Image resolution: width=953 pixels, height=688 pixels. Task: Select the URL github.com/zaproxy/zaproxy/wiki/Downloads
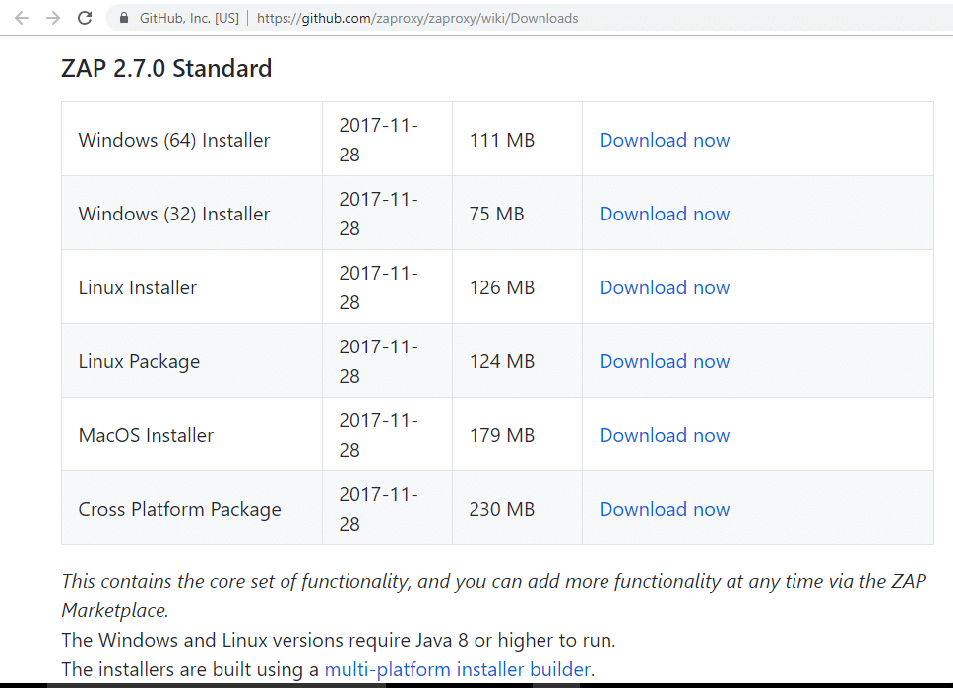point(417,18)
